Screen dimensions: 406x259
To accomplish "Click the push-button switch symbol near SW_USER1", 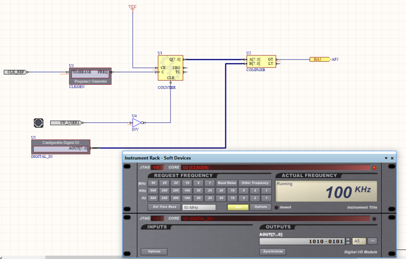I will tap(39, 122).
